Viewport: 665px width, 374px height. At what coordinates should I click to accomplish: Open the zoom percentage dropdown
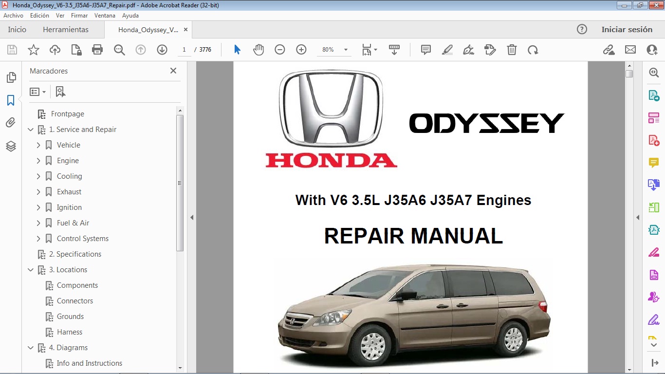[346, 49]
